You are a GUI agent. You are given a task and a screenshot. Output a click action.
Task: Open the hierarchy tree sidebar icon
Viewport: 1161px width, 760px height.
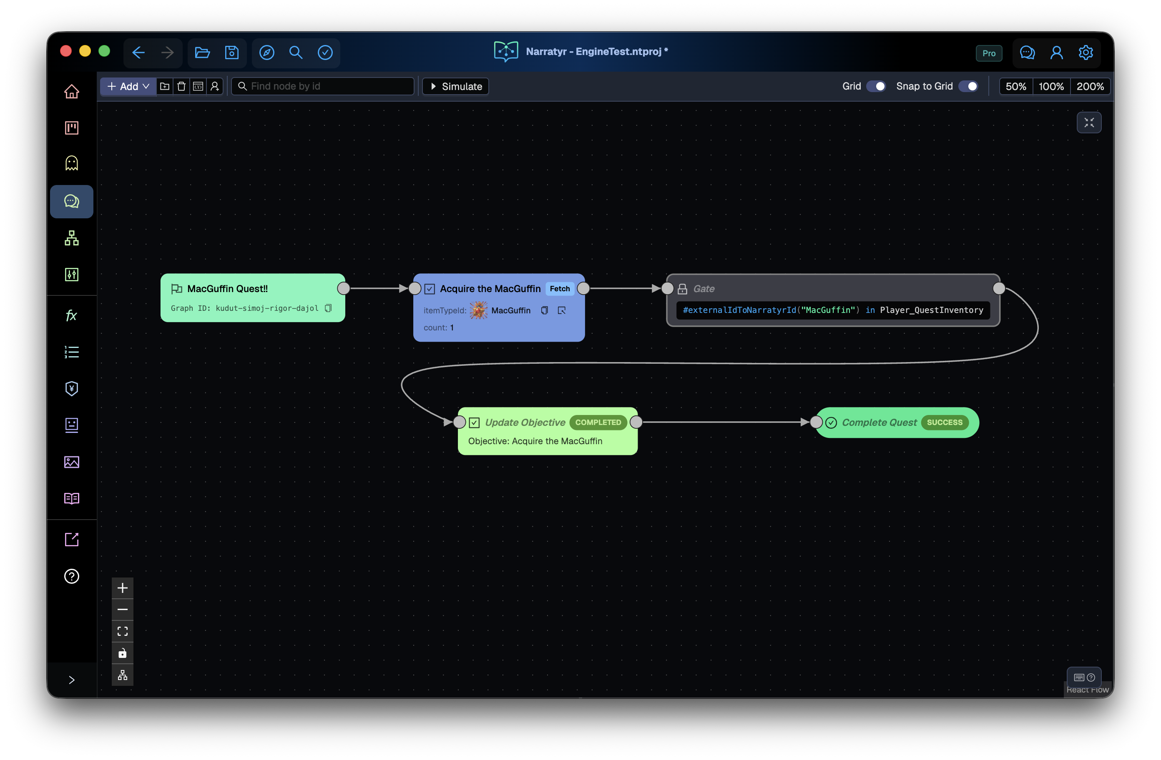[x=72, y=238]
